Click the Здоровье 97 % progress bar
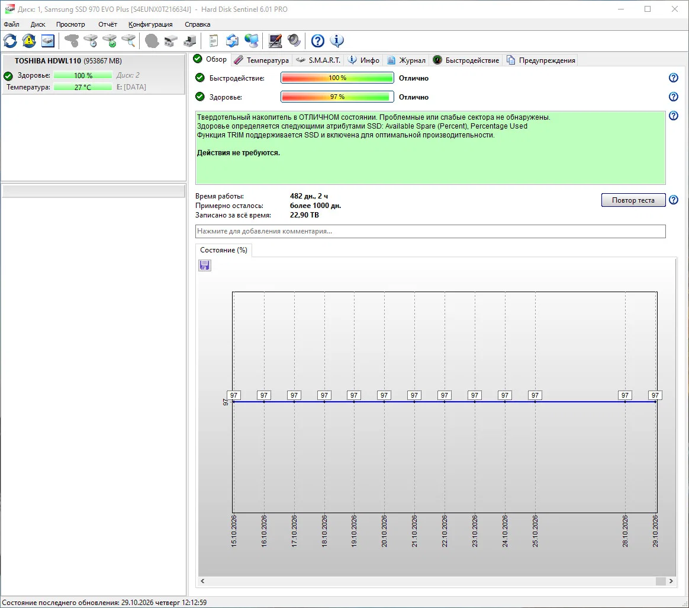The width and height of the screenshot is (689, 608). pos(337,97)
